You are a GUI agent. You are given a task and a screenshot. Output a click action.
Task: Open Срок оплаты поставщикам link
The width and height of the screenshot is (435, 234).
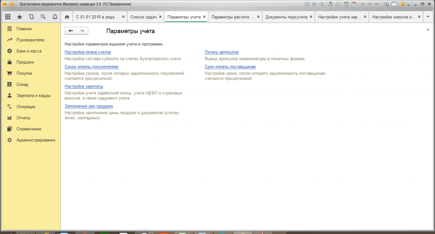coord(230,67)
